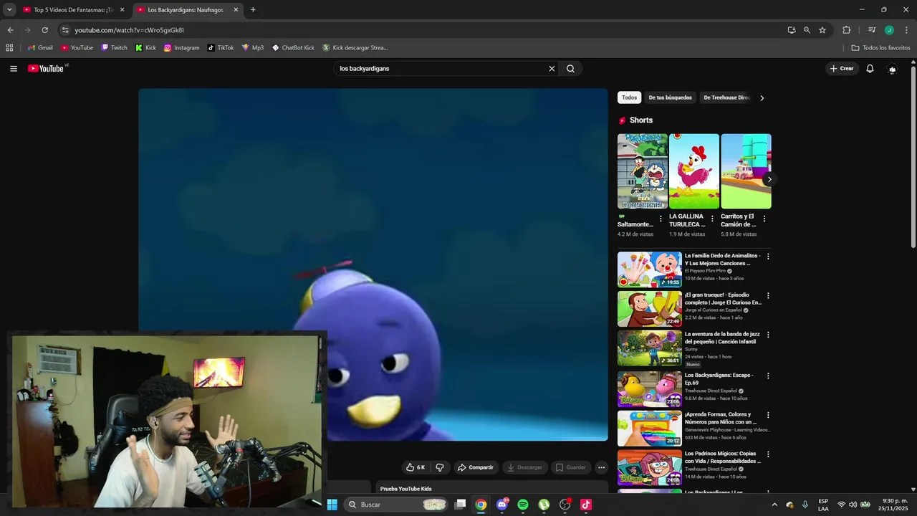Open Carritos y El Camión short
Screen dimensions: 917x516
[x=746, y=171]
